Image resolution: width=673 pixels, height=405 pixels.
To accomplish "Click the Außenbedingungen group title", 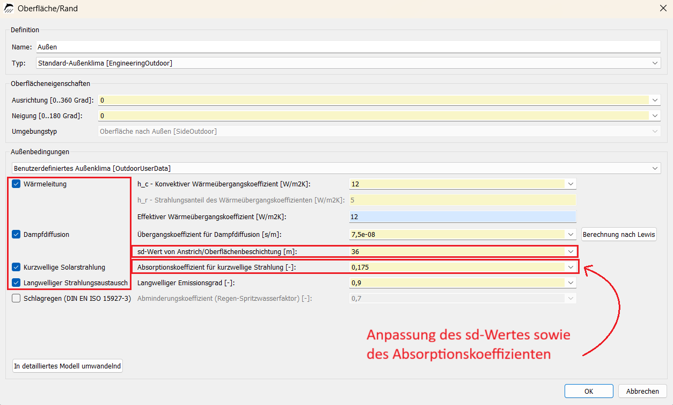I will (40, 152).
